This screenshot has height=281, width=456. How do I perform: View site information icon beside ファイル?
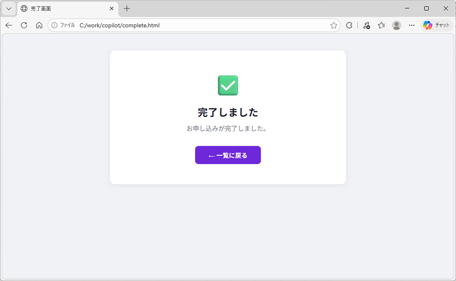click(x=54, y=25)
